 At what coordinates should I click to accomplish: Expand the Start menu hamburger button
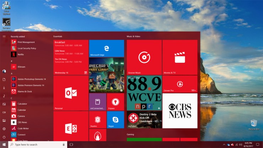pos(4,36)
